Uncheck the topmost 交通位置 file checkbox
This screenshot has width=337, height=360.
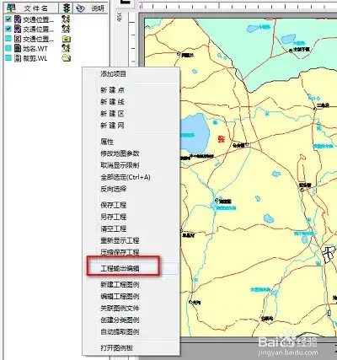tap(8, 19)
